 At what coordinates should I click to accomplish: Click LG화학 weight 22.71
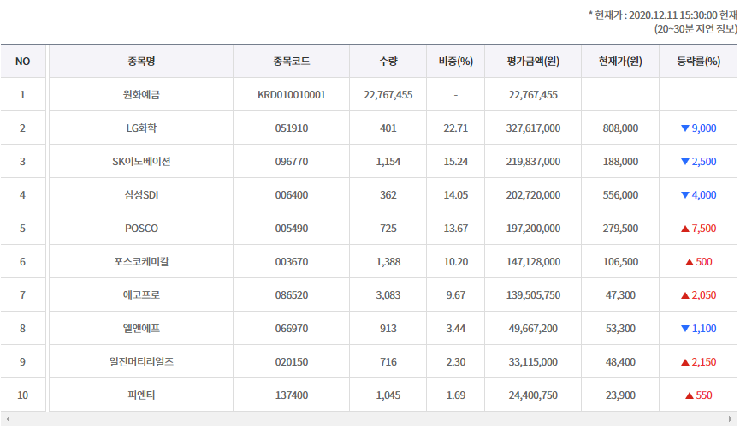tap(455, 128)
